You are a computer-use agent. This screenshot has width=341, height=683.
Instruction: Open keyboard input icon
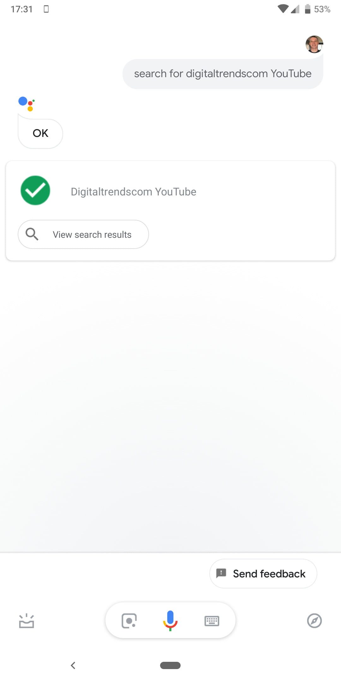(212, 621)
